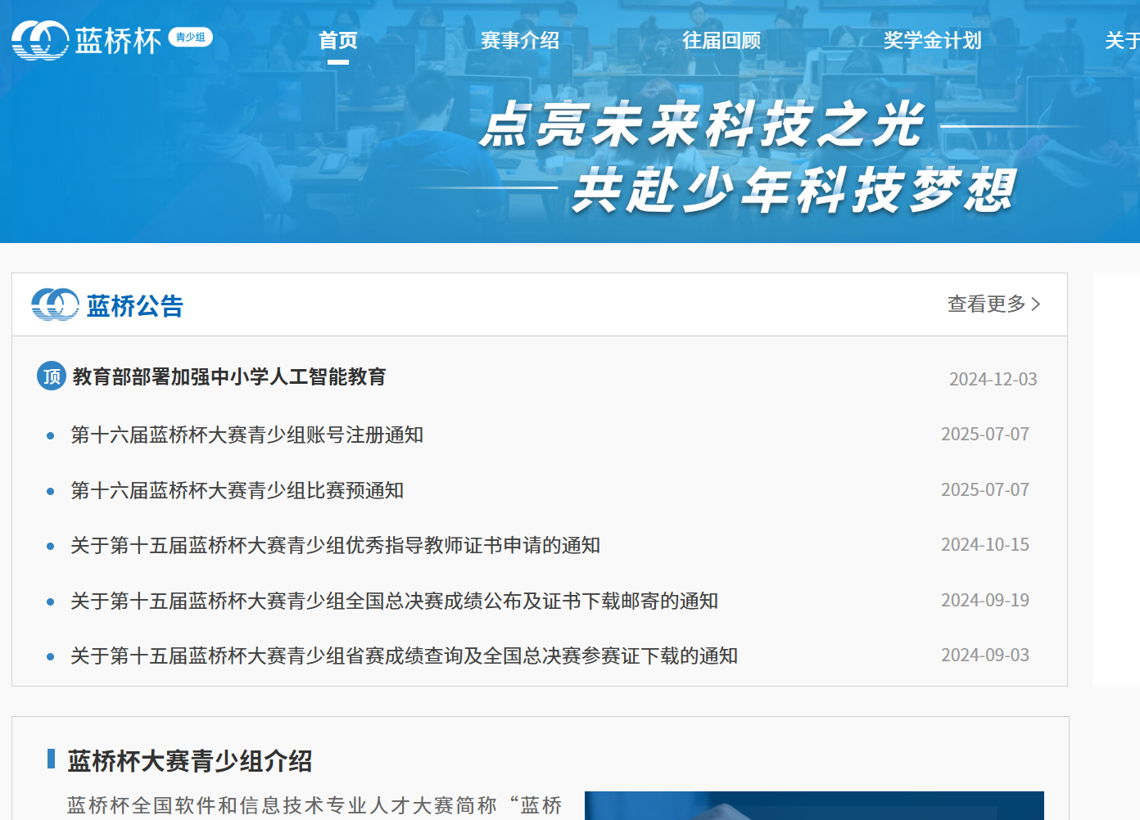Click 查看更多 to see more announcements
The image size is (1140, 820).
pos(987,304)
